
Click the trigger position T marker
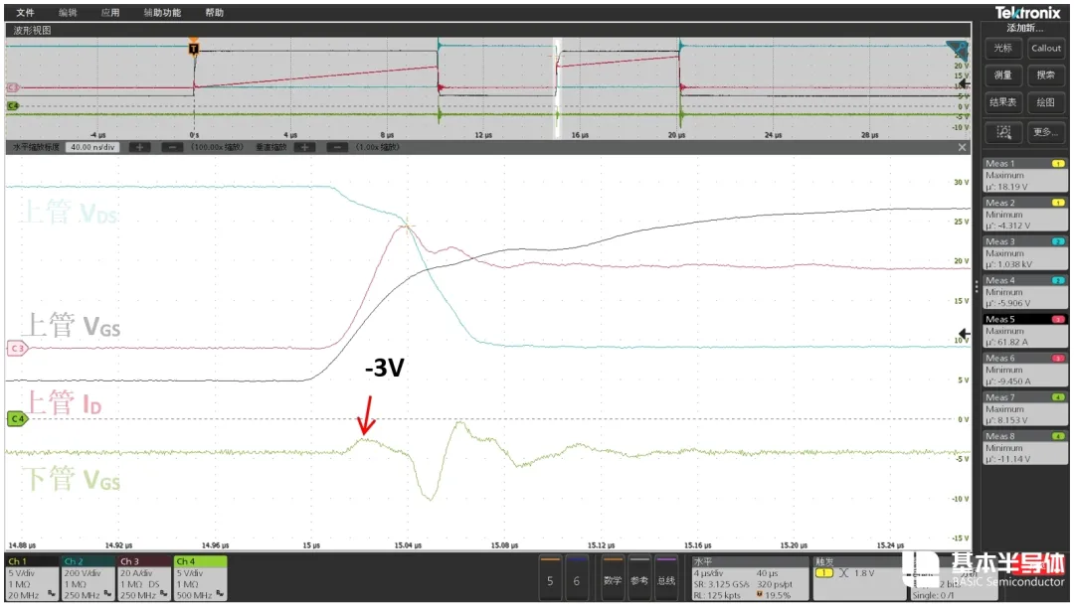click(x=194, y=48)
